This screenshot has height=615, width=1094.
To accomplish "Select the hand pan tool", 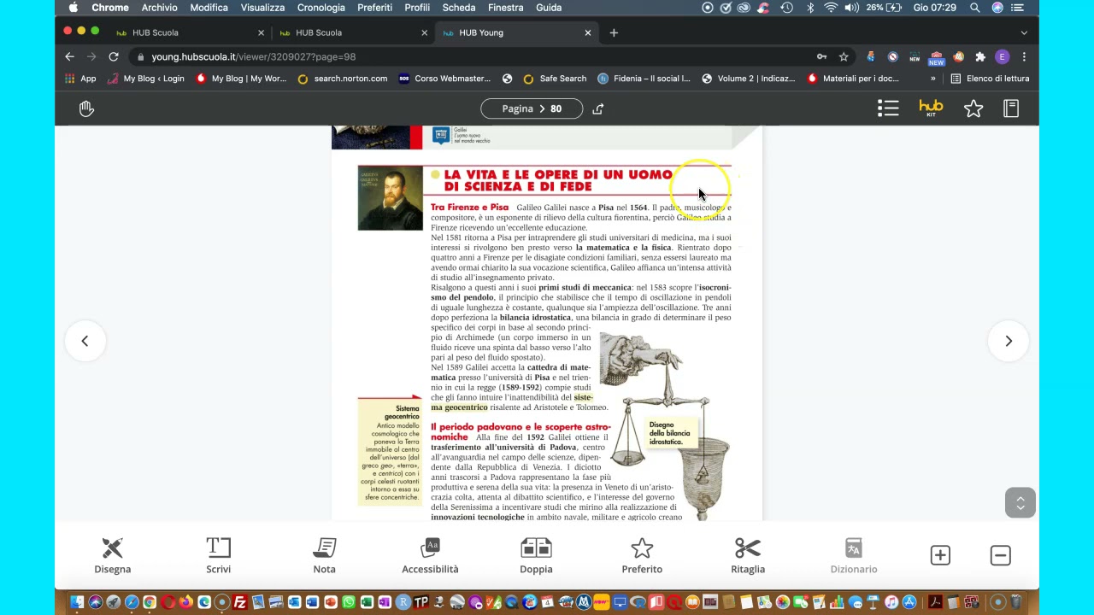I will click(86, 108).
